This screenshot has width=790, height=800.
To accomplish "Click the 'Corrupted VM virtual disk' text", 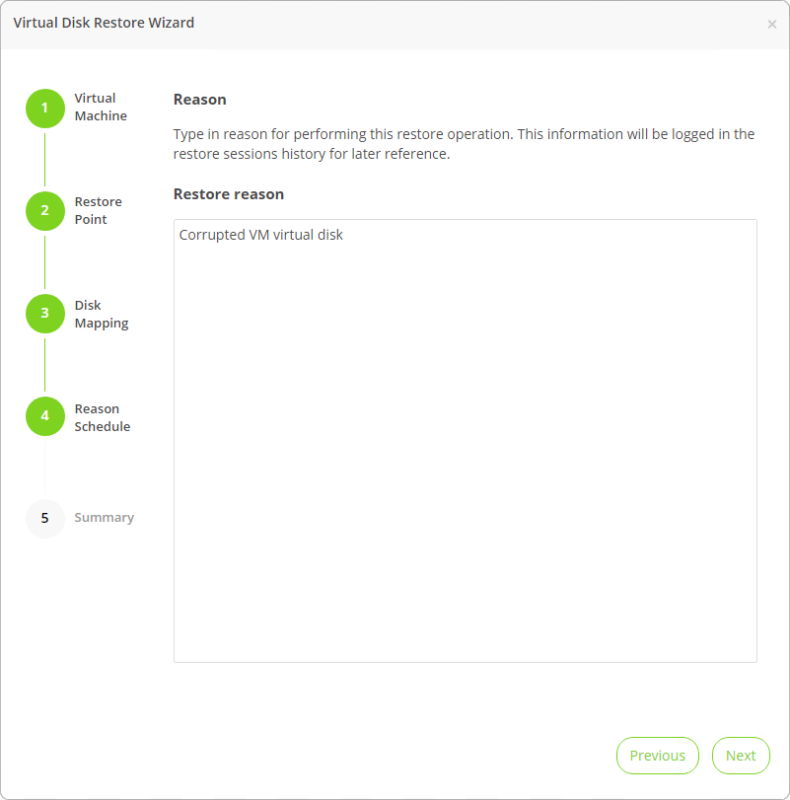I will [x=260, y=235].
